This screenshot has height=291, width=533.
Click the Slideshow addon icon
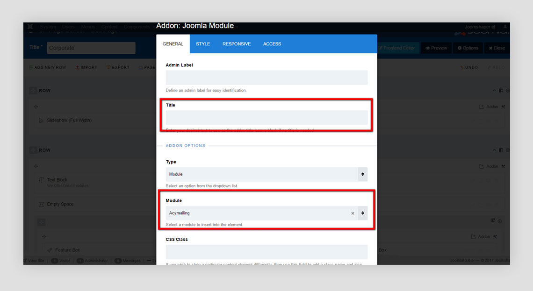41,120
